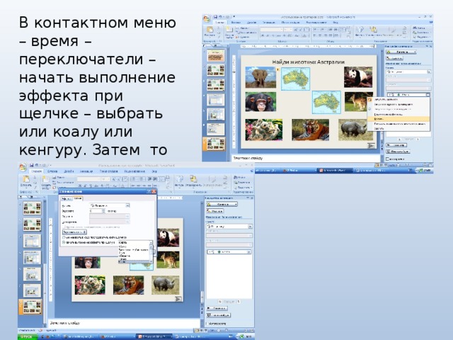Click PowerPoint taskbar button in upper screenshot
The image size is (453, 340).
pos(335,170)
